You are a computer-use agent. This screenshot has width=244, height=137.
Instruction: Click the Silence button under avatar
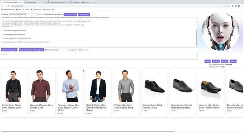[233, 61]
